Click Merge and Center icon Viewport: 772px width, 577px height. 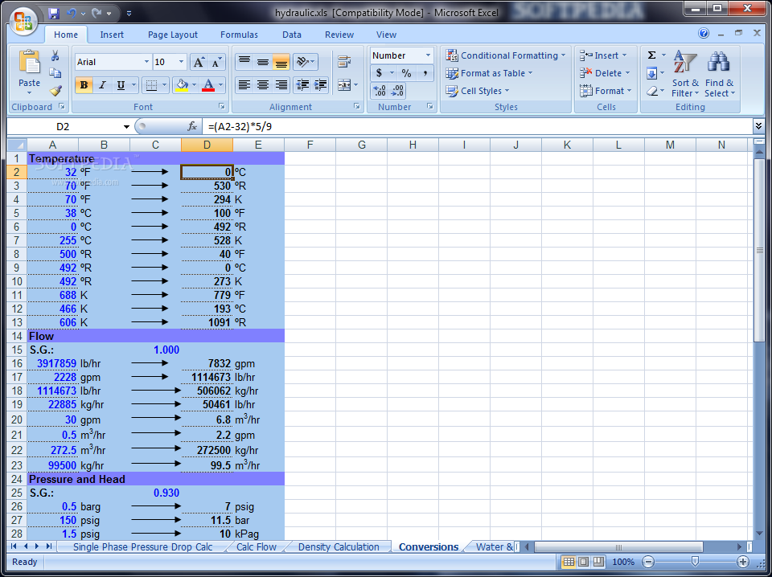pos(344,85)
